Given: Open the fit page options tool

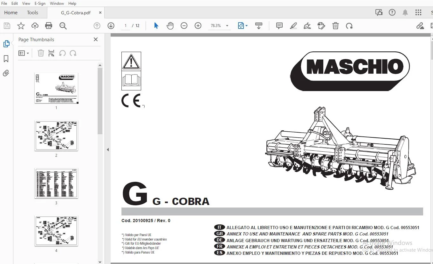Looking at the screenshot, I should click(241, 26).
